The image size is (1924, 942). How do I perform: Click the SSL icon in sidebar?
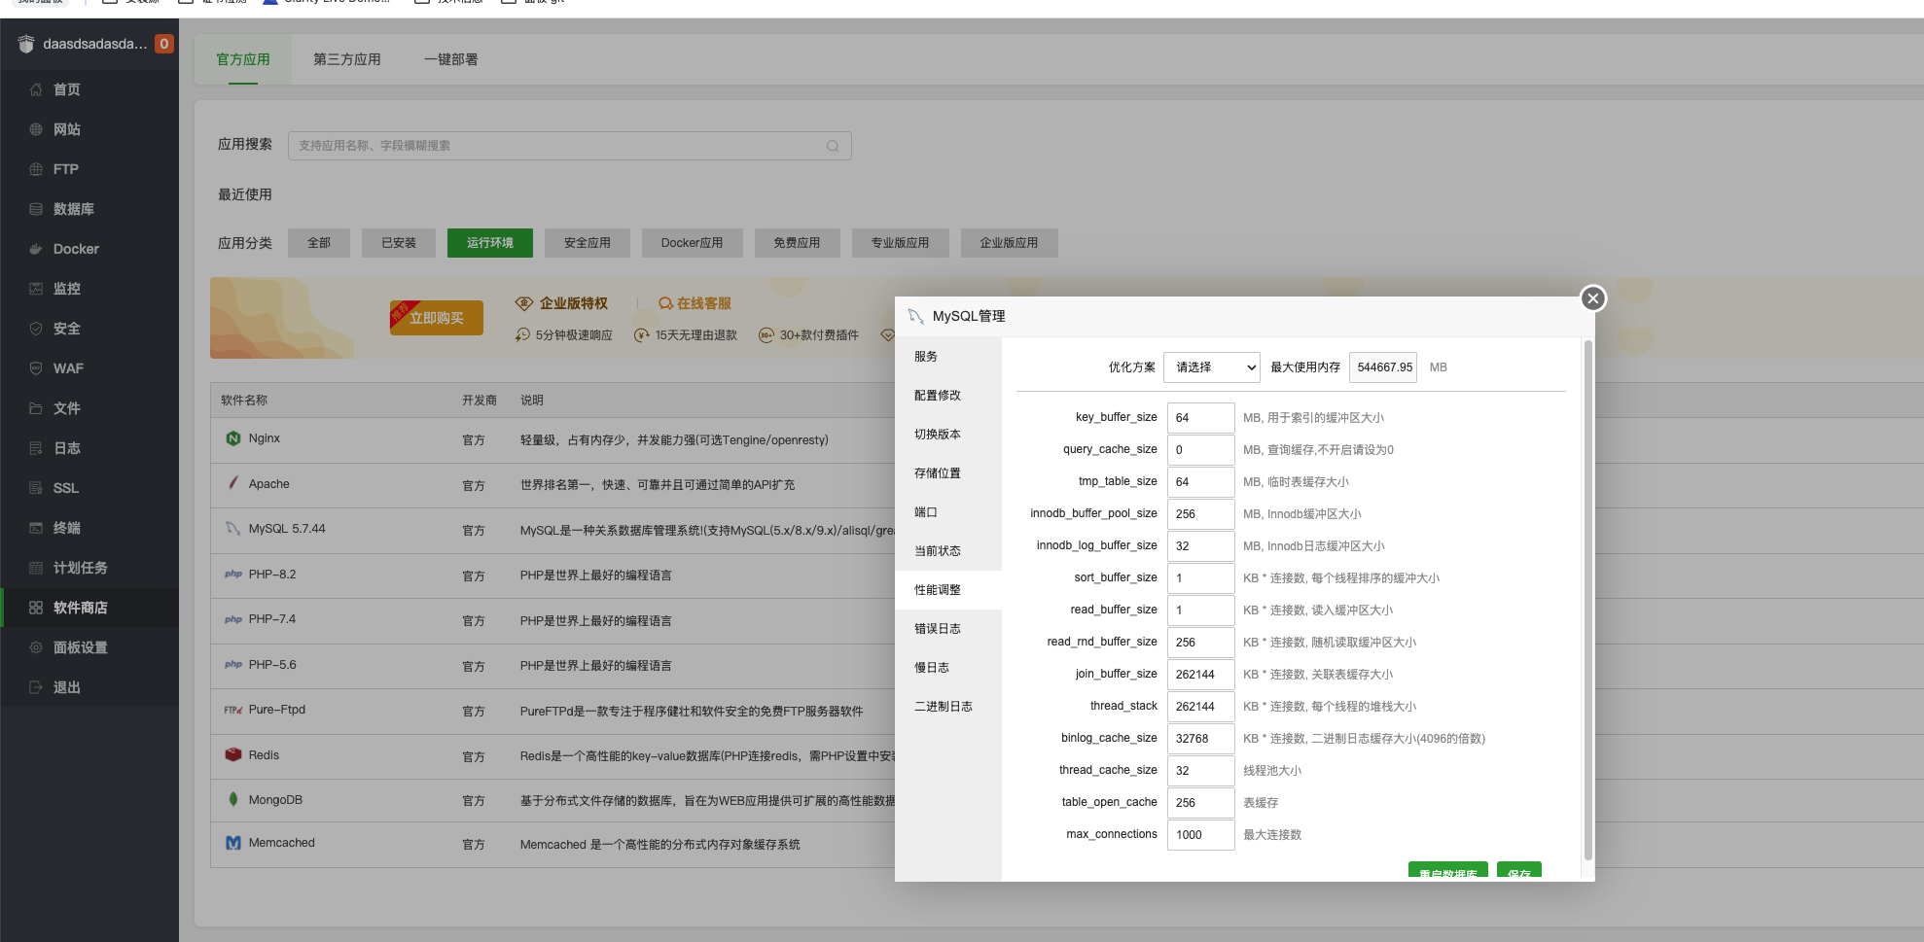36,488
